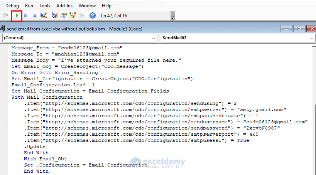Image resolution: width=316 pixels, height=175 pixels.
Task: Click the Redo arrow icon
Action: pyautogui.click(x=5, y=16)
